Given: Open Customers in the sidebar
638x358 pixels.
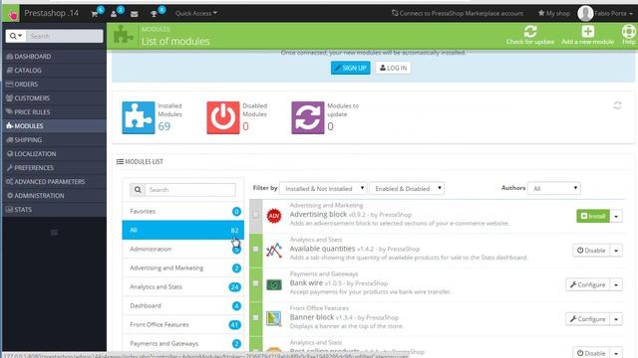Looking at the screenshot, I should tap(54, 98).
